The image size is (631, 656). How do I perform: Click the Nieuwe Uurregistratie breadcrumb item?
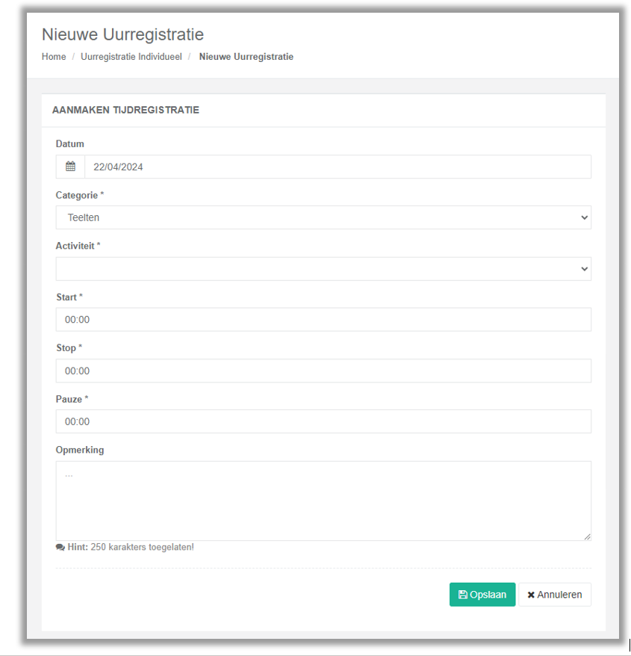point(246,57)
